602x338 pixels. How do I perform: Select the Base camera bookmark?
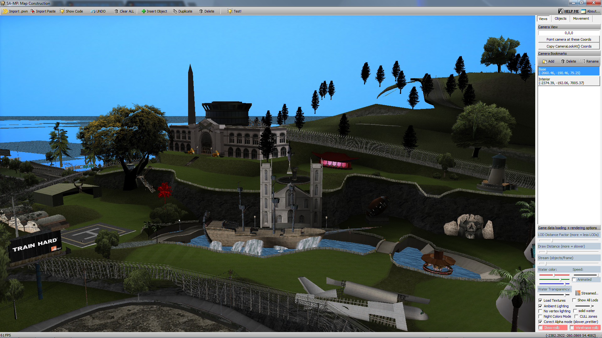pyautogui.click(x=569, y=71)
